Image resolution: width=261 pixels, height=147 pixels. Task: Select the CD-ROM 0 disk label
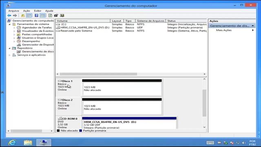69,122
